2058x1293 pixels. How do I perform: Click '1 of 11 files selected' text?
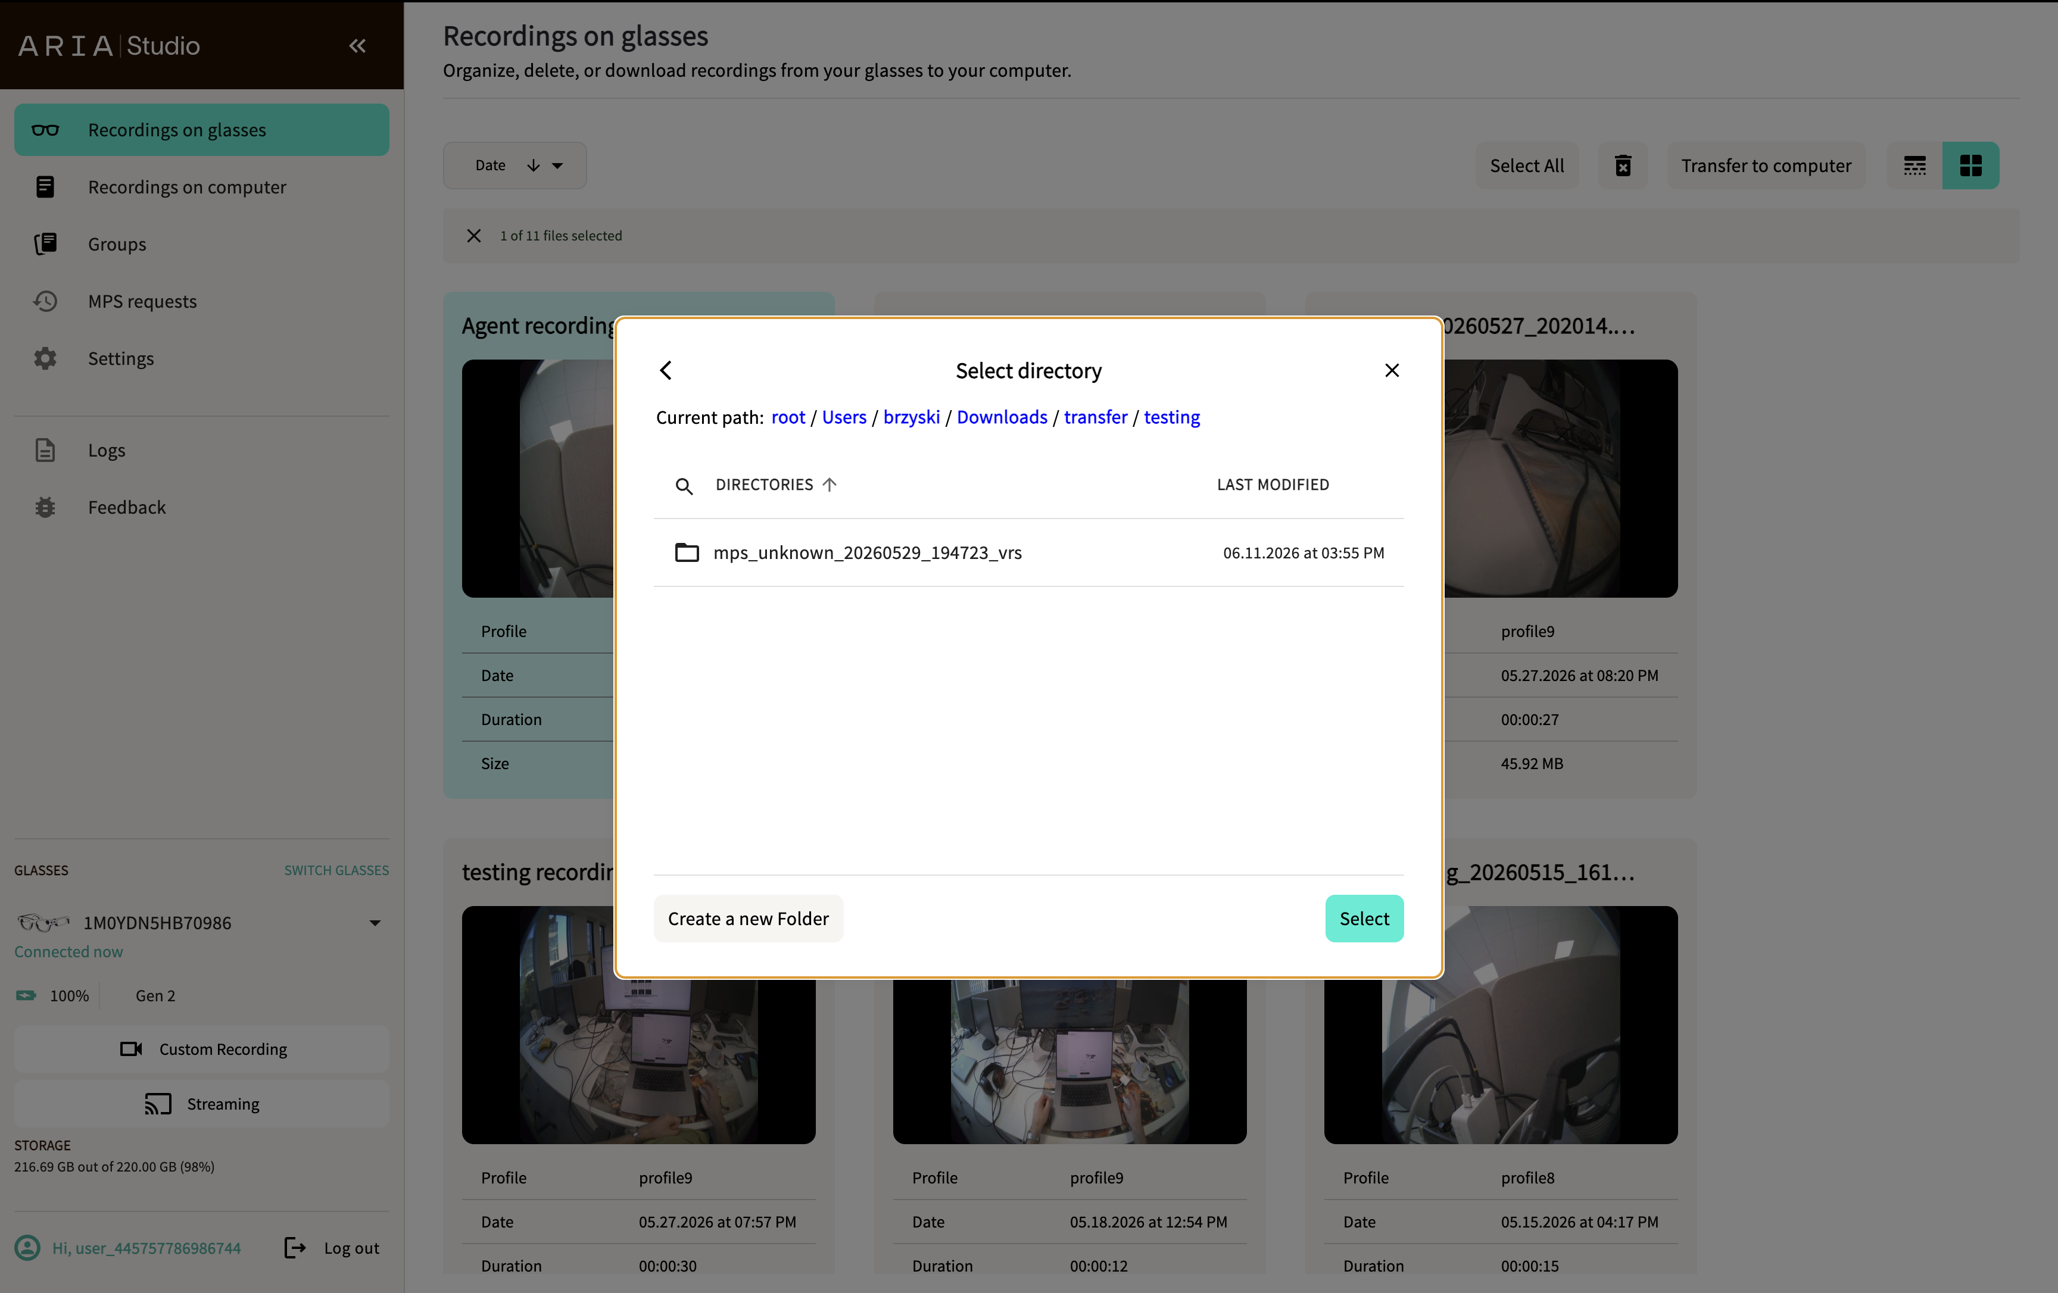pyautogui.click(x=561, y=236)
